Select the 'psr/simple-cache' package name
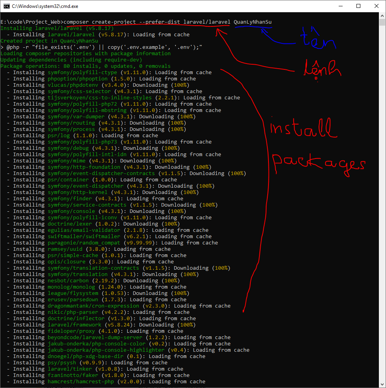The image size is (386, 388). [x=73, y=256]
